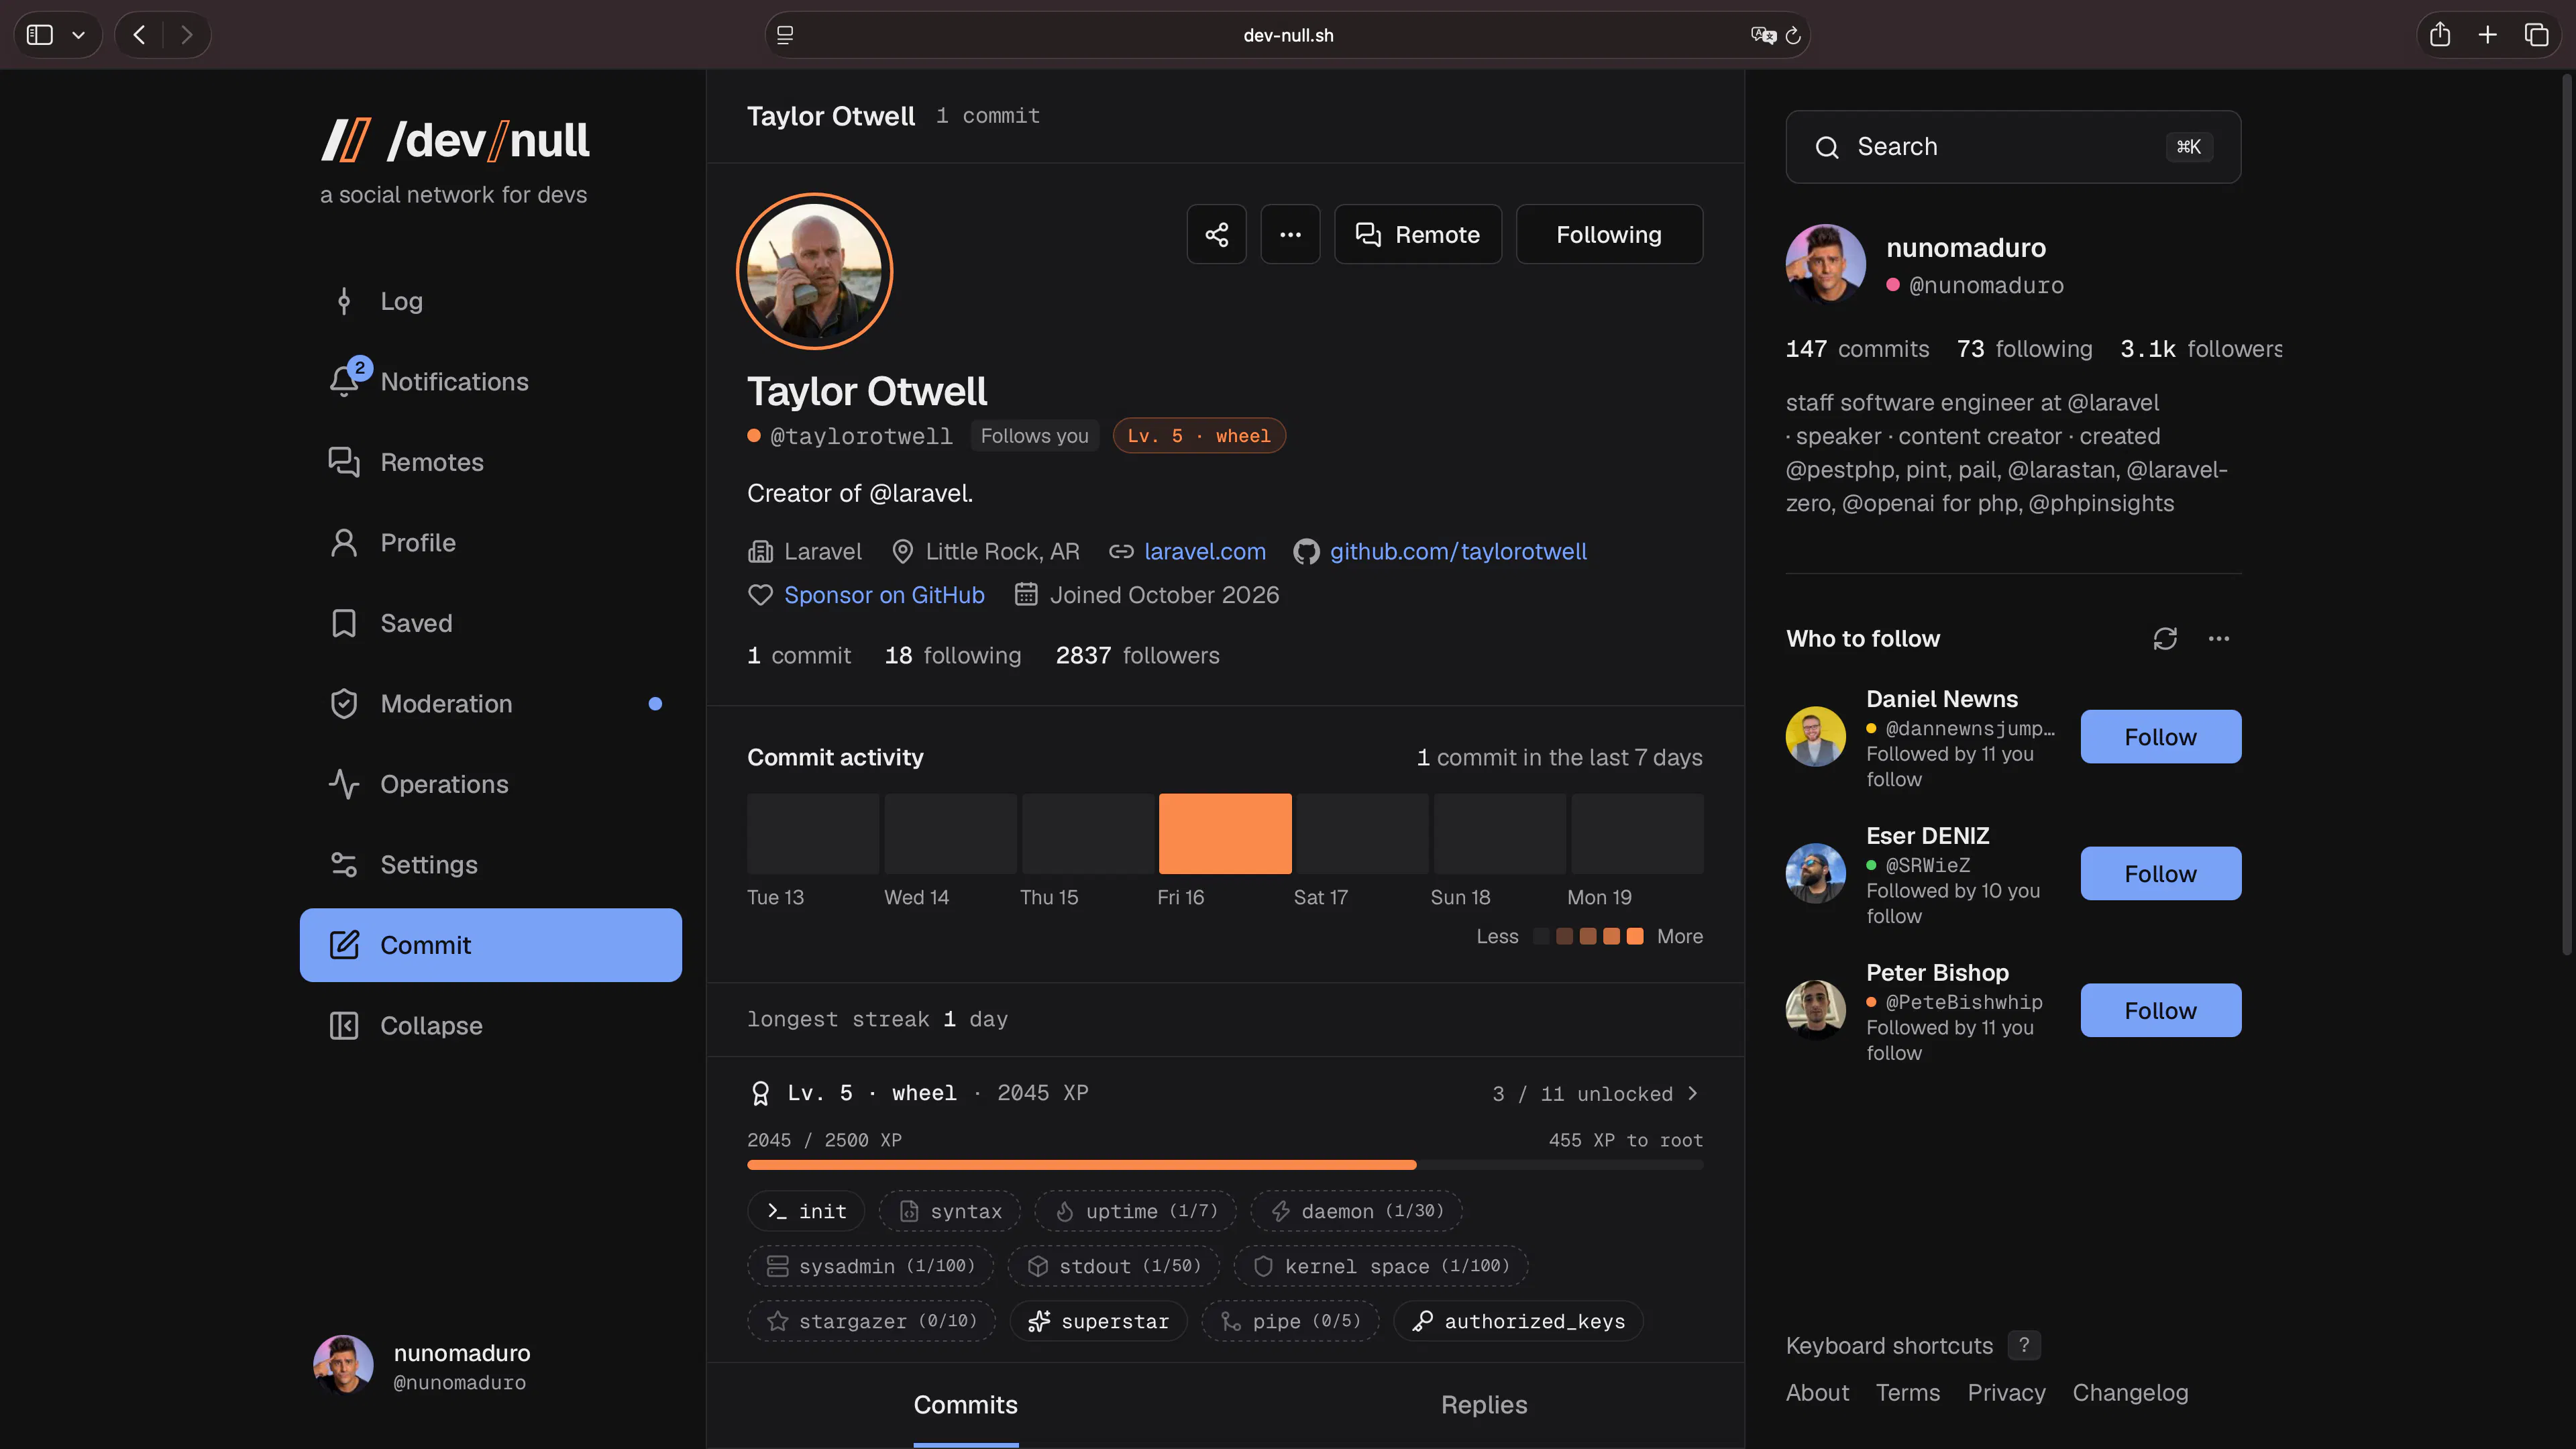Image resolution: width=2576 pixels, height=1449 pixels.
Task: Open sidebar dropdown chevron in Safari toolbar
Action: pyautogui.click(x=79, y=35)
